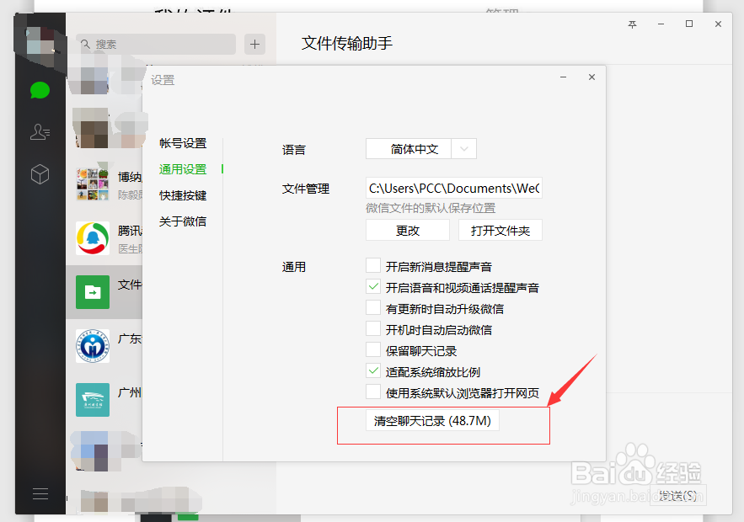Select 帐号设置 settings tab
The width and height of the screenshot is (744, 522).
coord(183,143)
